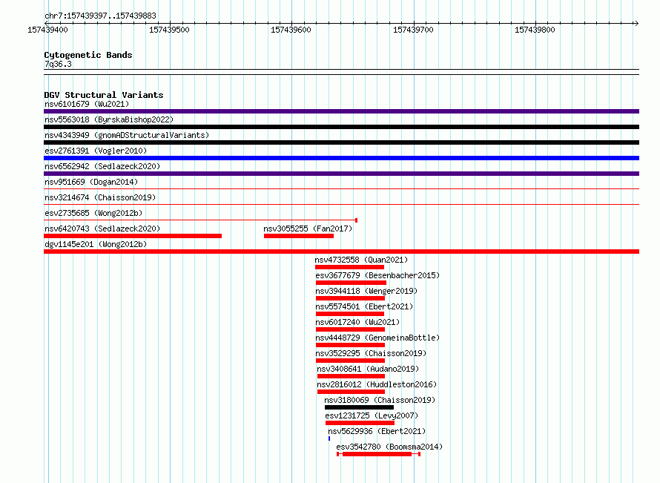Screen dimensions: 660x483
Task: Click red bar under nsv2816012
Action: click(351, 392)
